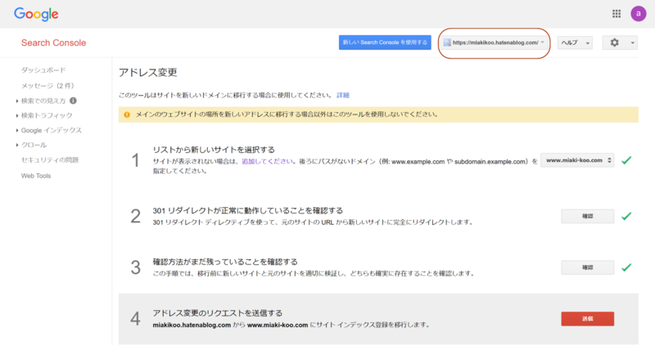
Task: Open the account avatar labeled a
Action: [x=639, y=14]
